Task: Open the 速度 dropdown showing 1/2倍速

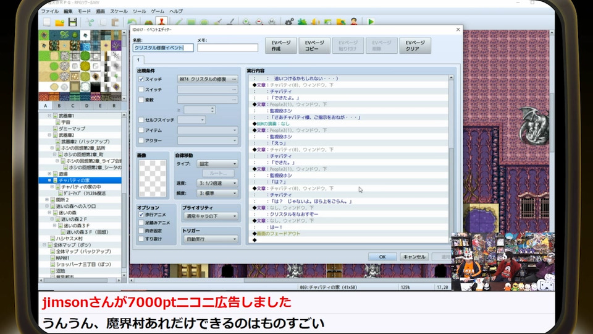Action: point(217,183)
